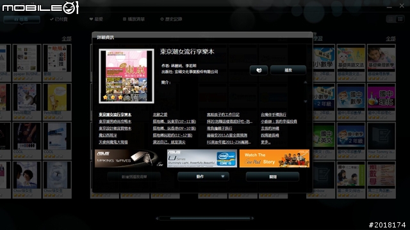Click the 更多.. link
This screenshot has height=230, width=410.
[x=266, y=142]
